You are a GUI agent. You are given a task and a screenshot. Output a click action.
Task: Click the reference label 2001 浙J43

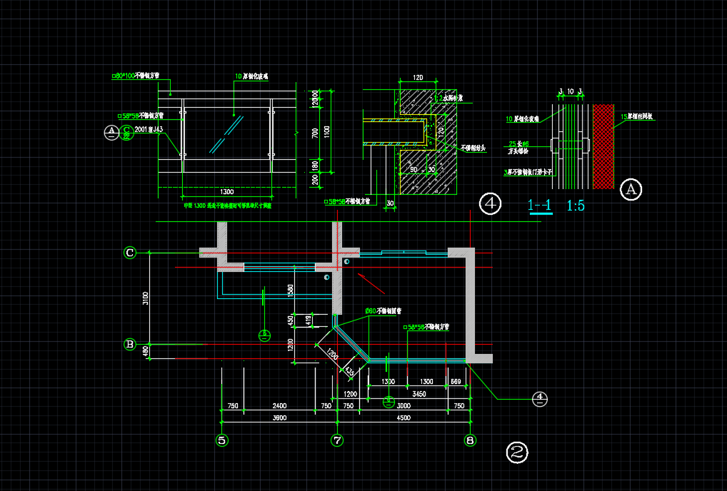tap(149, 129)
